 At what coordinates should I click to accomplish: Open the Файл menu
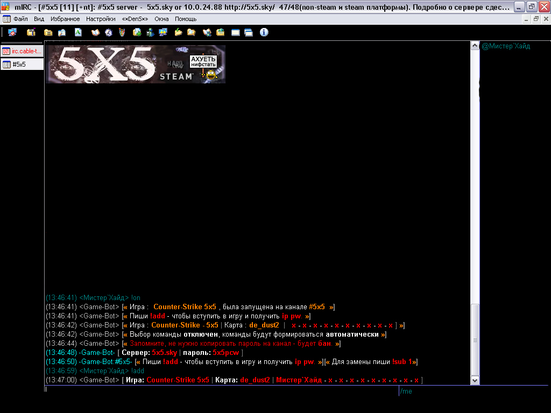[21, 19]
